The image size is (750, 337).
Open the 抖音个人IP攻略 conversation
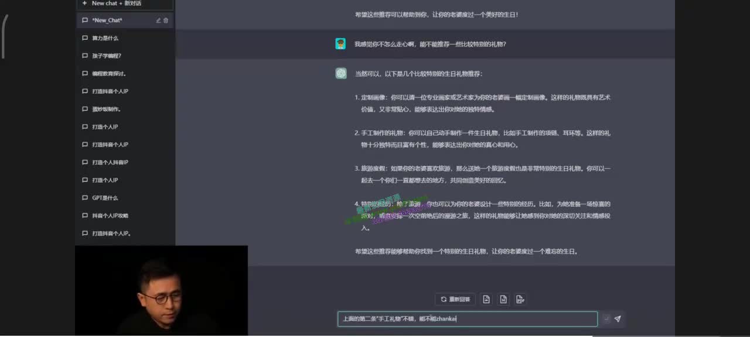[x=110, y=216]
